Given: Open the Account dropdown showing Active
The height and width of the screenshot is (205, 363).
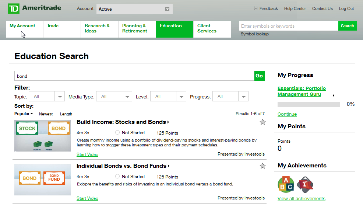Looking at the screenshot, I should (x=134, y=9).
